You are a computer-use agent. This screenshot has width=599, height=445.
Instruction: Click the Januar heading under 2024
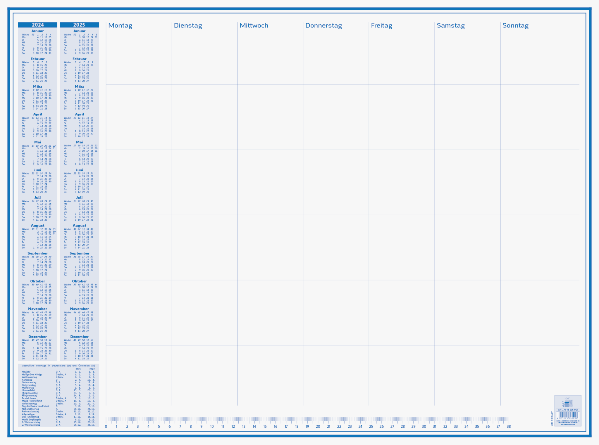tap(37, 31)
